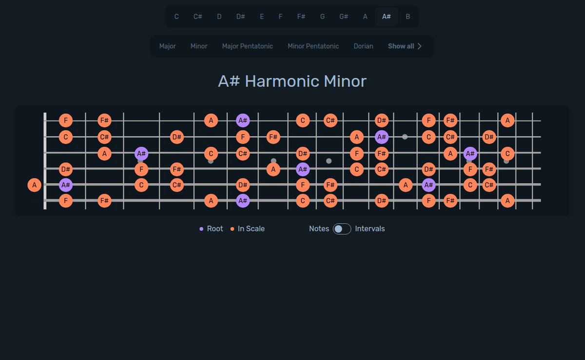This screenshot has height=360, width=585.
Task: Expand the Show all scales list
Action: tap(404, 46)
